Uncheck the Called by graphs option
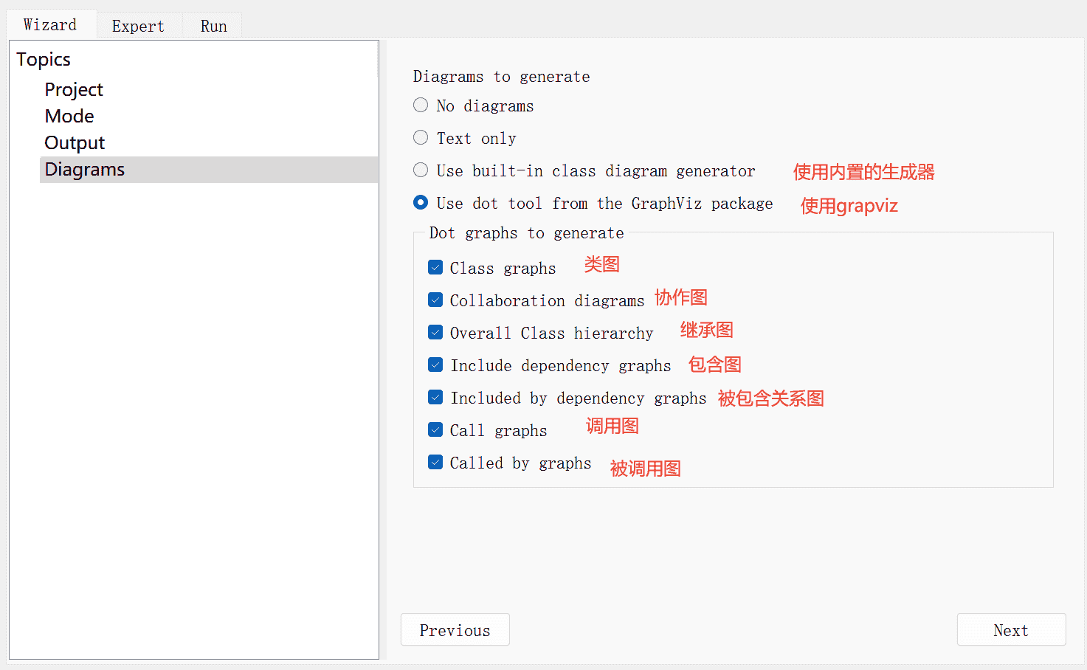The height and width of the screenshot is (670, 1087). [x=435, y=462]
